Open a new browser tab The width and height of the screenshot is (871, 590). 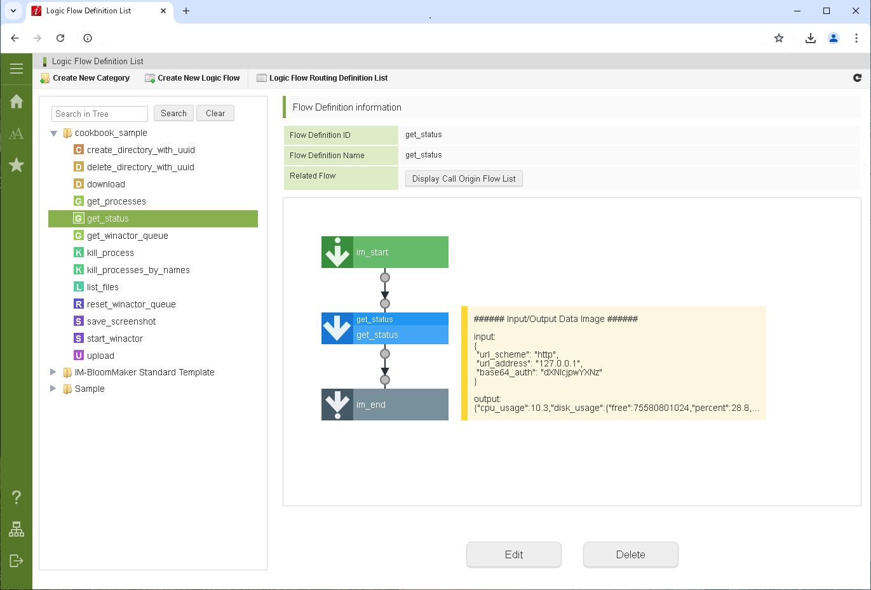pyautogui.click(x=186, y=11)
